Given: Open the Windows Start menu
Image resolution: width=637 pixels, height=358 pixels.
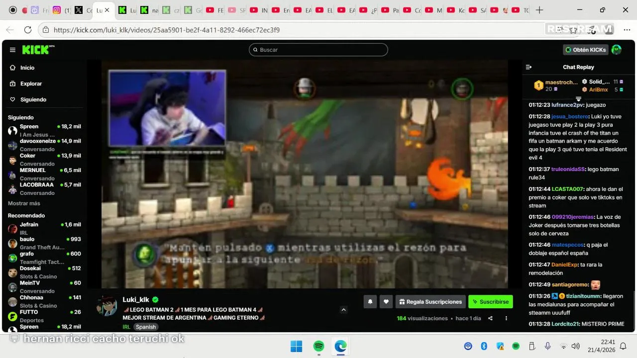Looking at the screenshot, I should 296,346.
